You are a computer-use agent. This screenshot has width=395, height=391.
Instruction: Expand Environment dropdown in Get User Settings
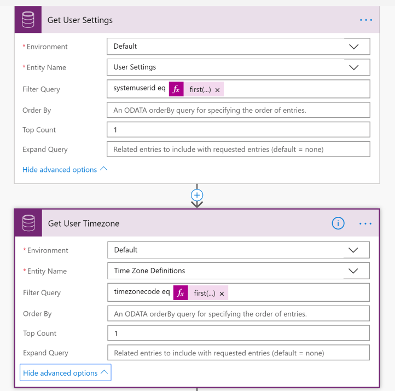(x=353, y=47)
